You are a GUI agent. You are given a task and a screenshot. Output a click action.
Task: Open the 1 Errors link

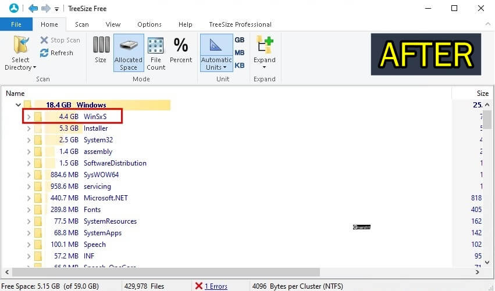coord(216,286)
